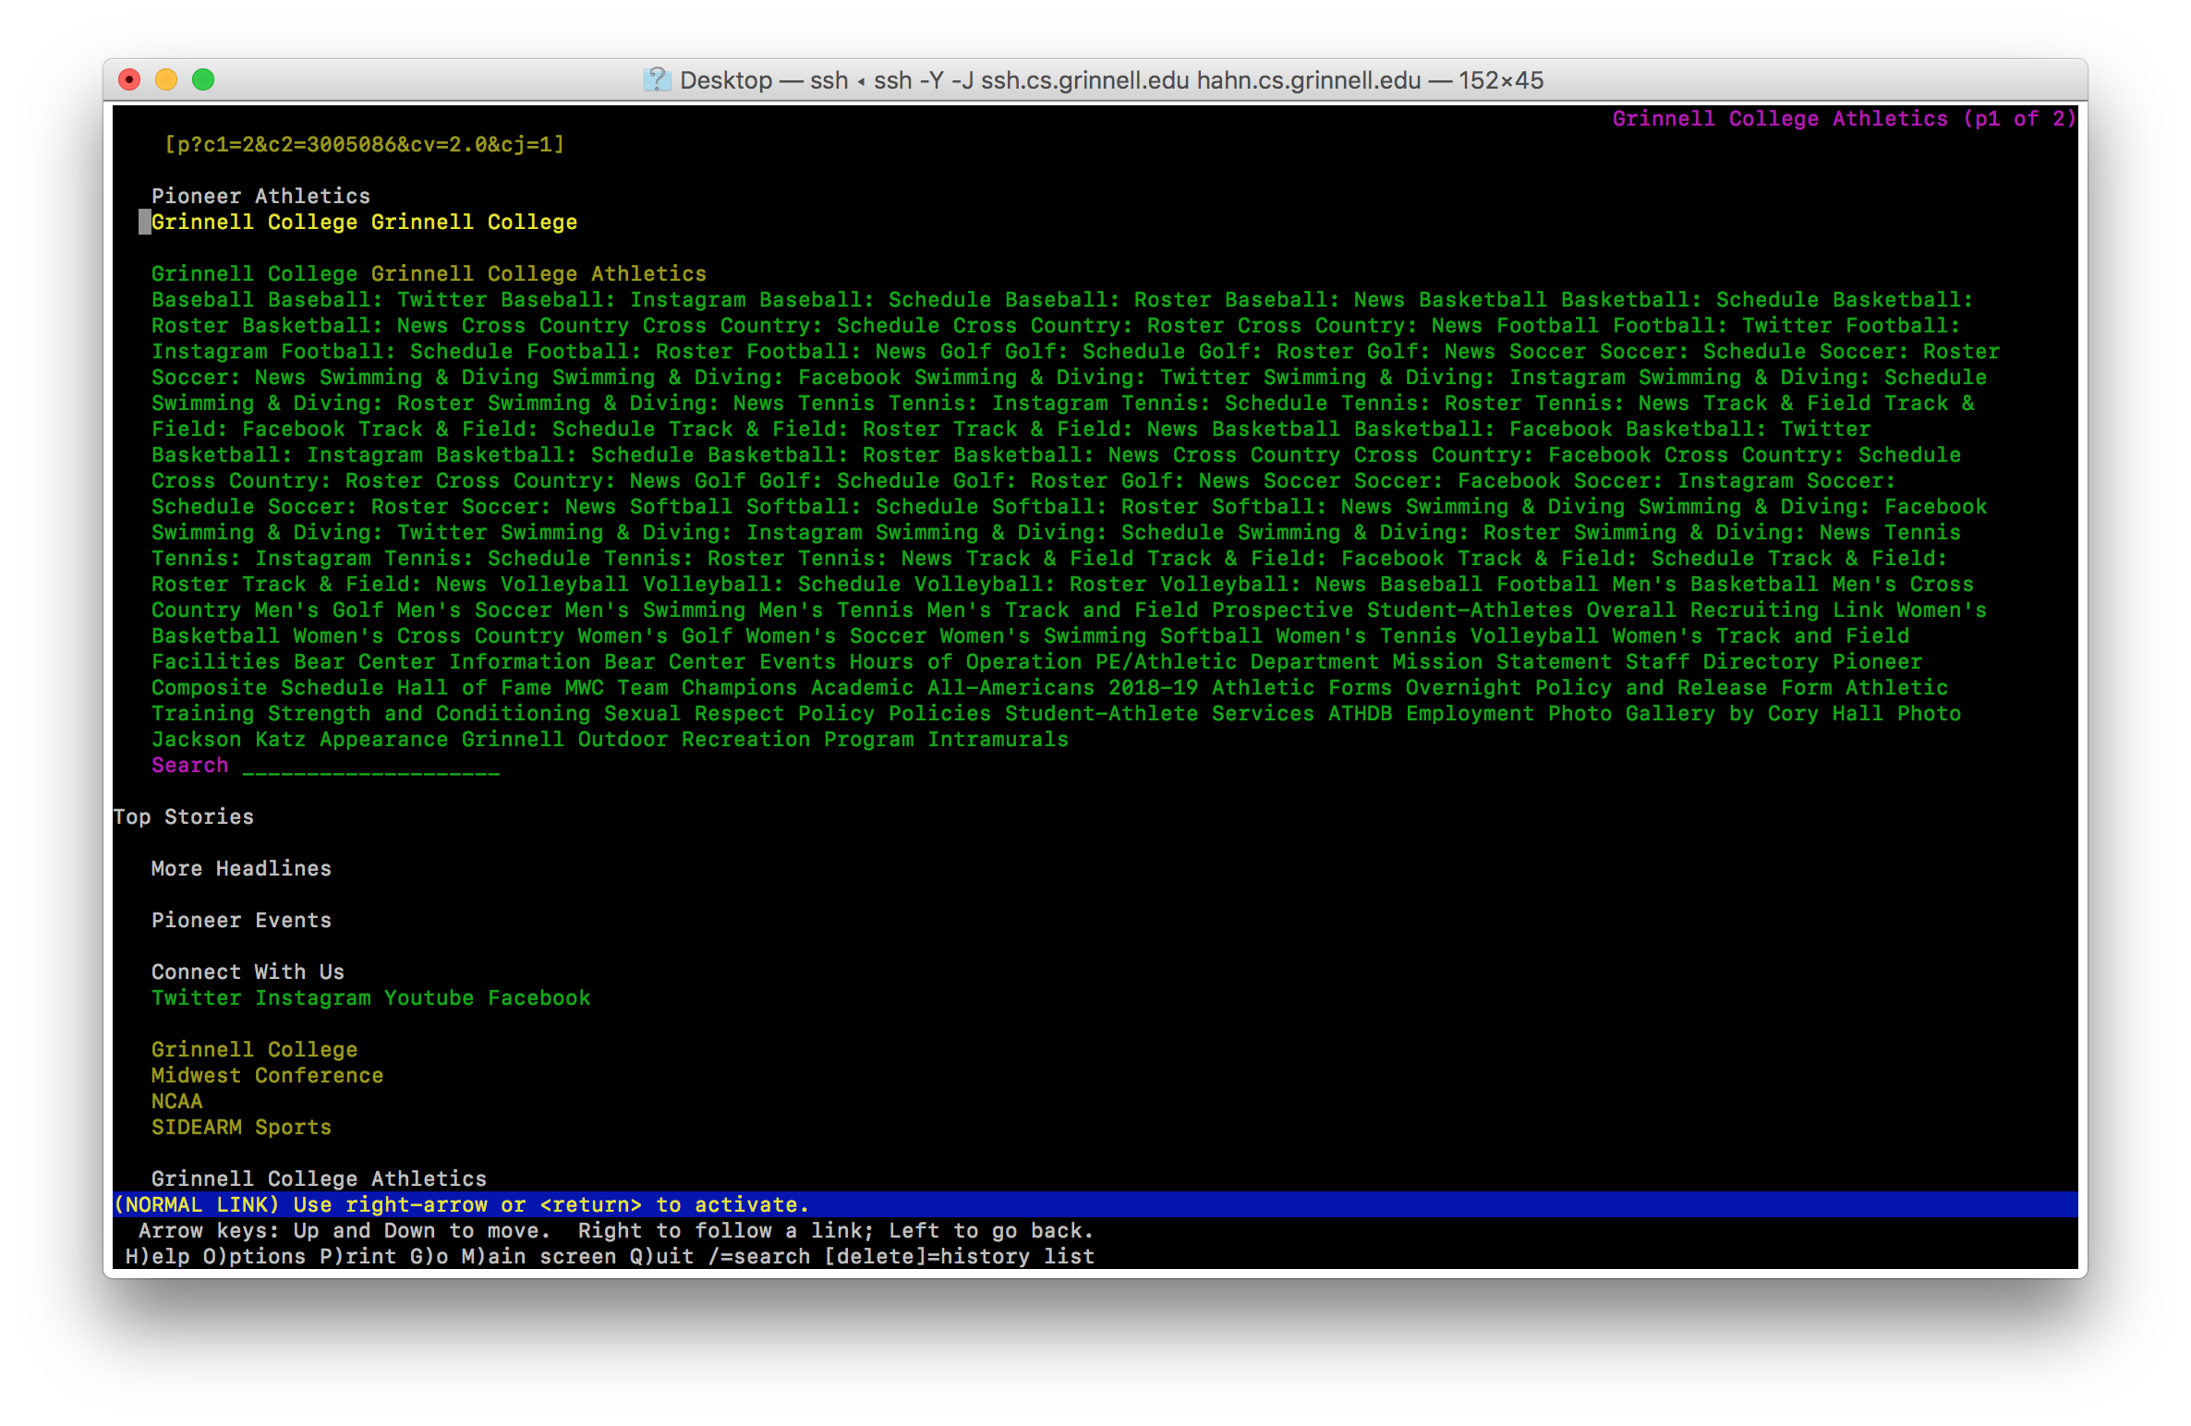Open Facebook link under Connect With Us
Image resolution: width=2191 pixels, height=1426 pixels.
[x=539, y=998]
